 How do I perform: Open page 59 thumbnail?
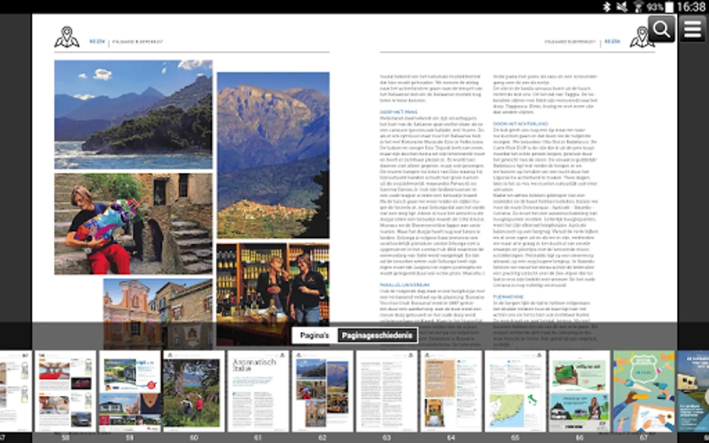click(130, 391)
